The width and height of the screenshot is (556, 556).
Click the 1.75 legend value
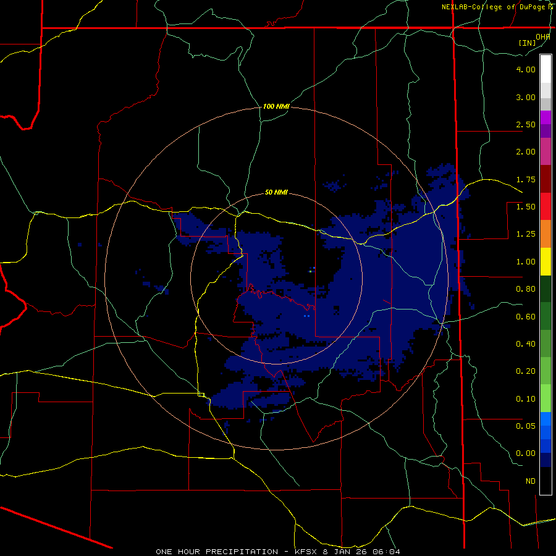[x=526, y=179]
